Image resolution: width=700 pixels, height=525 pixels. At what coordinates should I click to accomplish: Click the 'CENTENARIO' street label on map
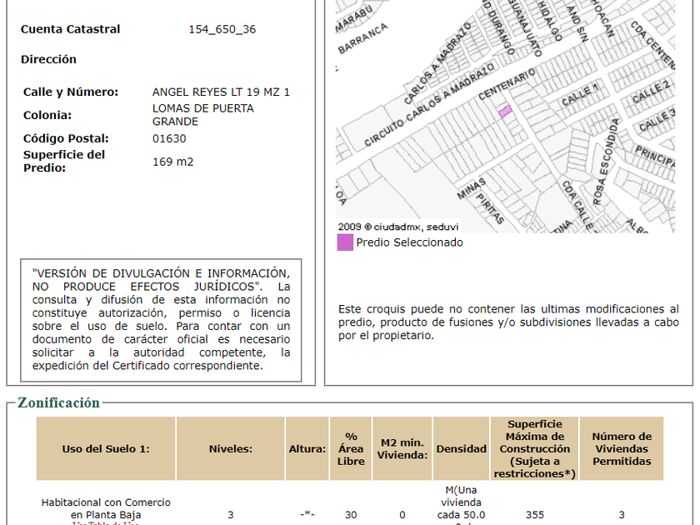507,84
